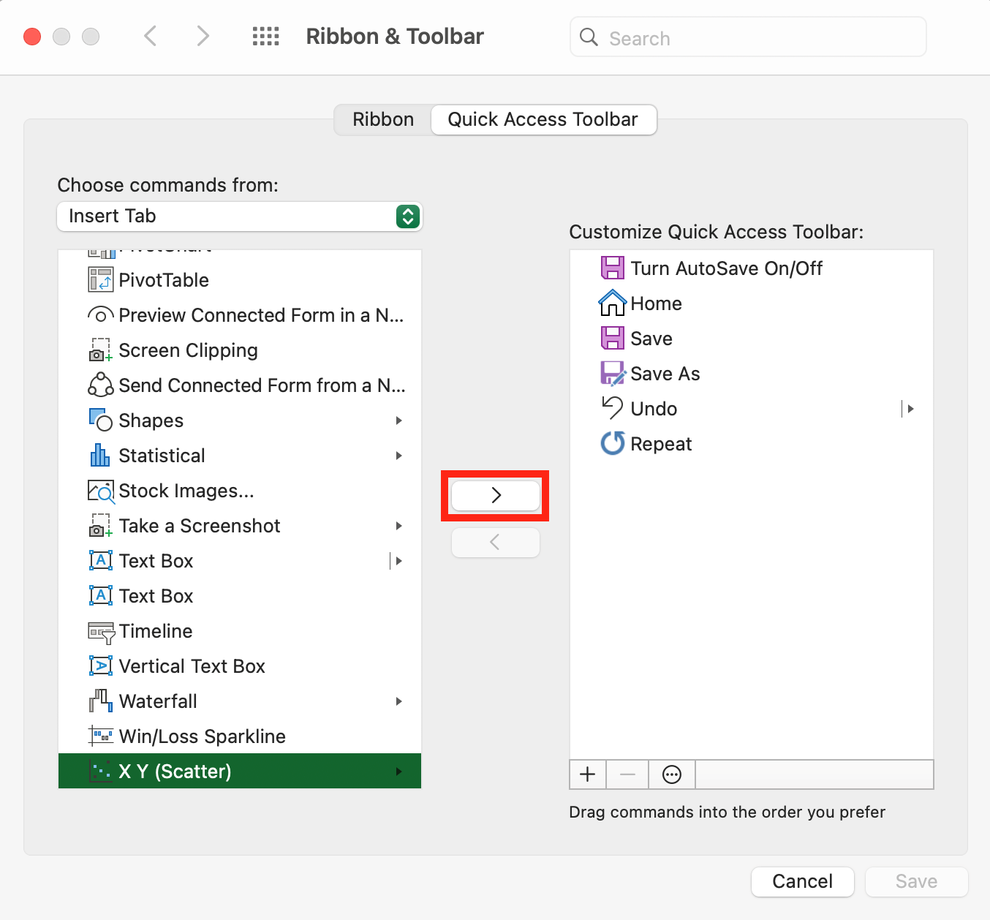Select the PivotTable command icon
990x920 pixels.
point(101,280)
